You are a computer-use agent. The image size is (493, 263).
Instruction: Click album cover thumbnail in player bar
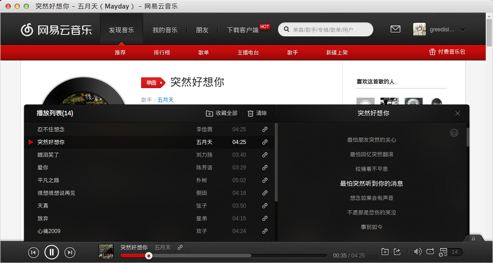[106, 252]
